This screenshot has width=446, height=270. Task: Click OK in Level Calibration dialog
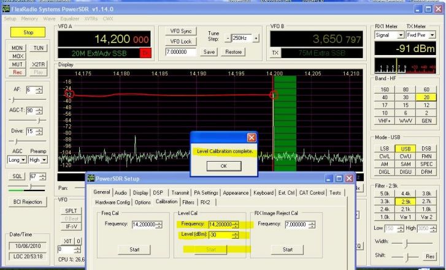coord(224,166)
